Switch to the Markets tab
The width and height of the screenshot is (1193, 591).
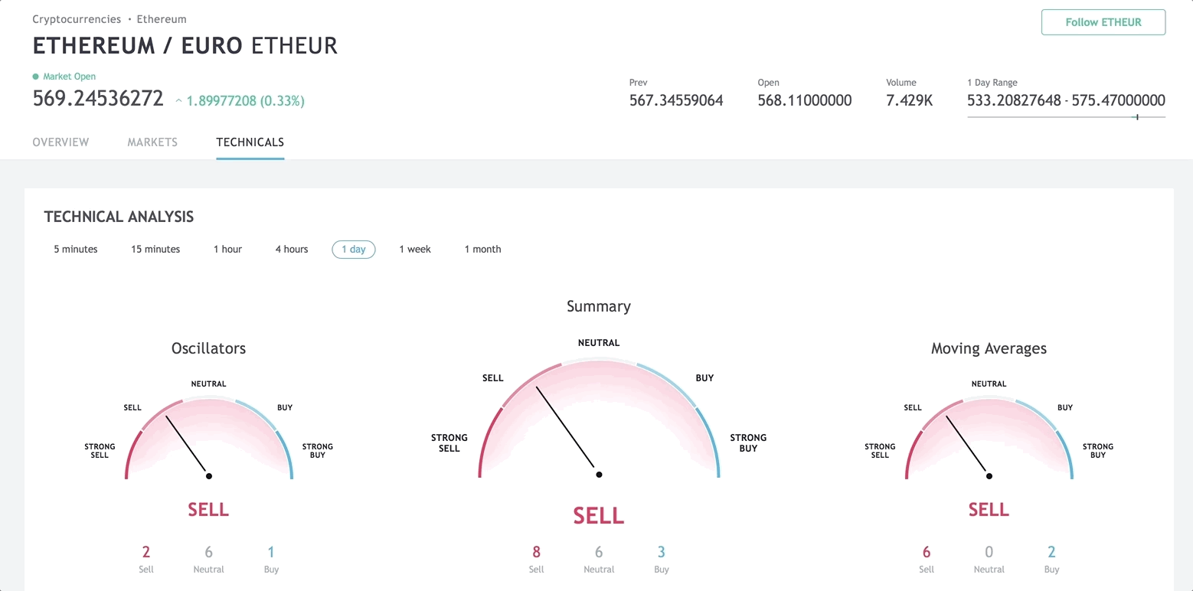point(152,142)
